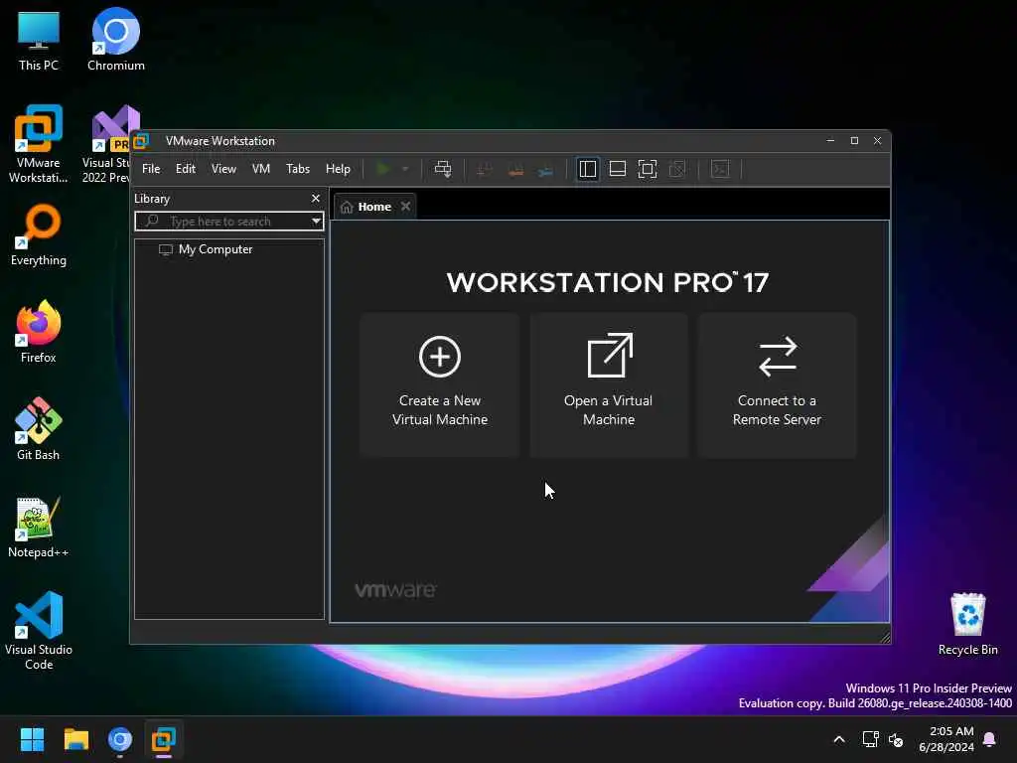1017x763 pixels.
Task: Click the Unity mode toolbar icon
Action: point(677,169)
